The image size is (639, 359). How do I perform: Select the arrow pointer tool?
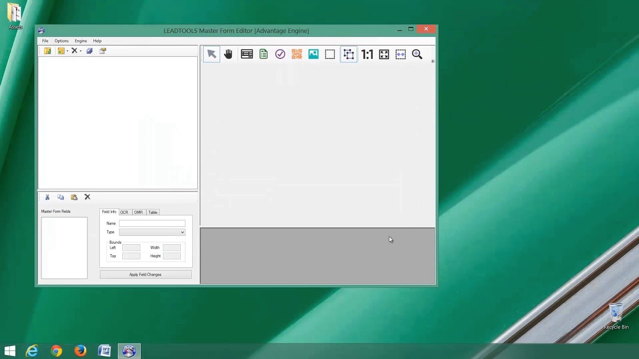click(x=212, y=54)
